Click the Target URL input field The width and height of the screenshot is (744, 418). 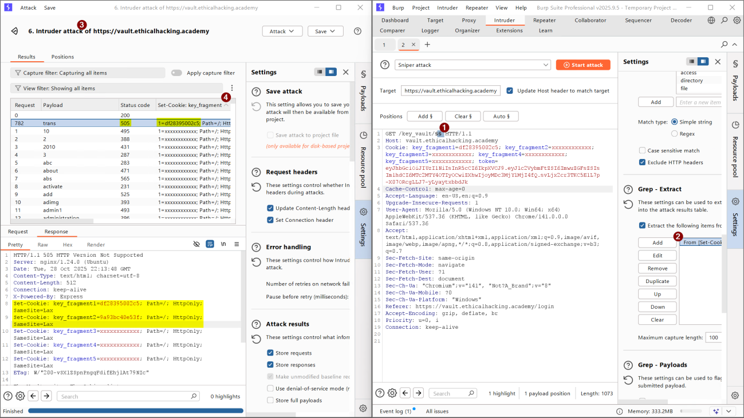click(x=451, y=90)
